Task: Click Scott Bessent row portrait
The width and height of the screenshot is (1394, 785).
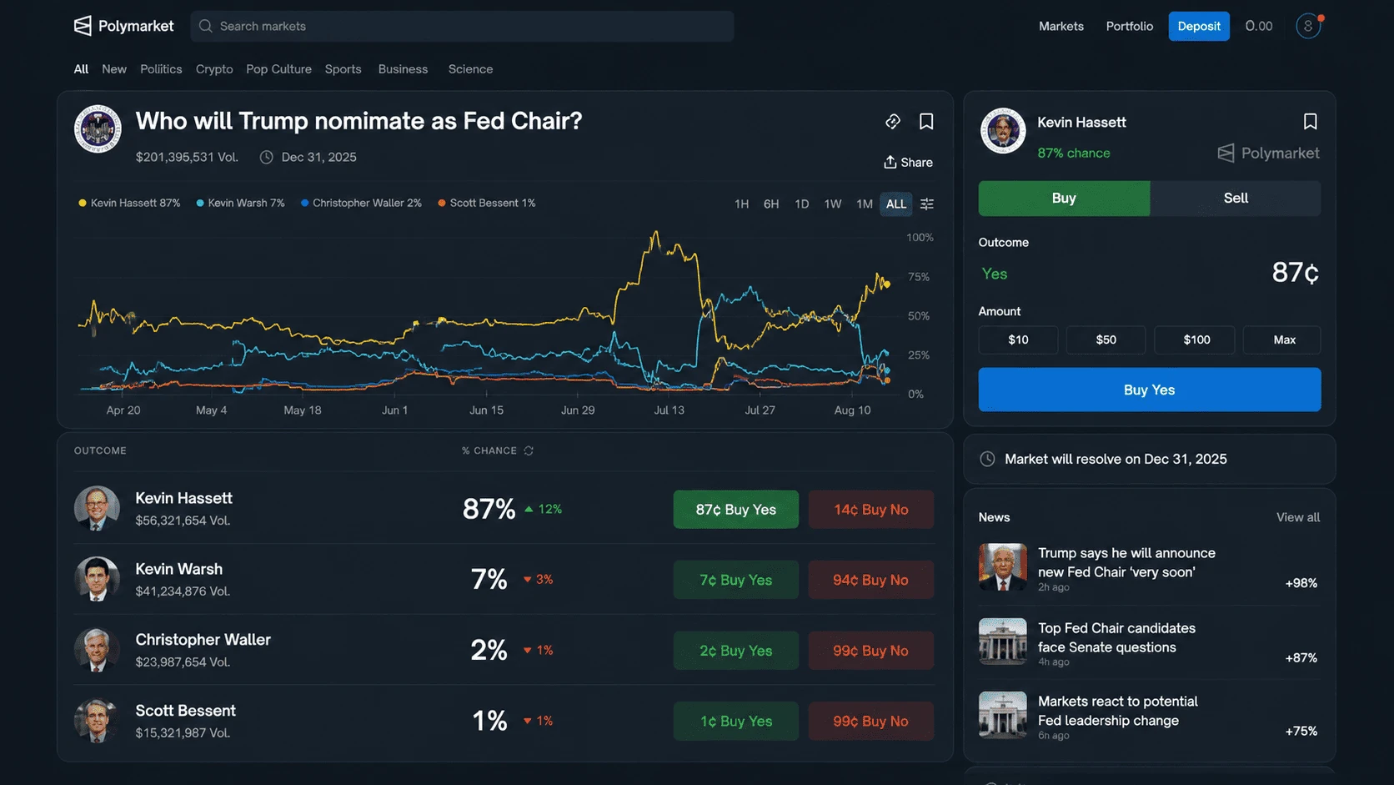Action: (97, 721)
